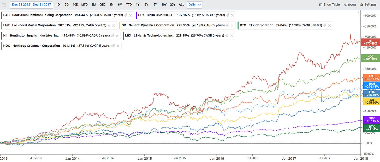Select the 3Y time range
Viewport: 380px width, 162px height.
pyautogui.click(x=146, y=5)
